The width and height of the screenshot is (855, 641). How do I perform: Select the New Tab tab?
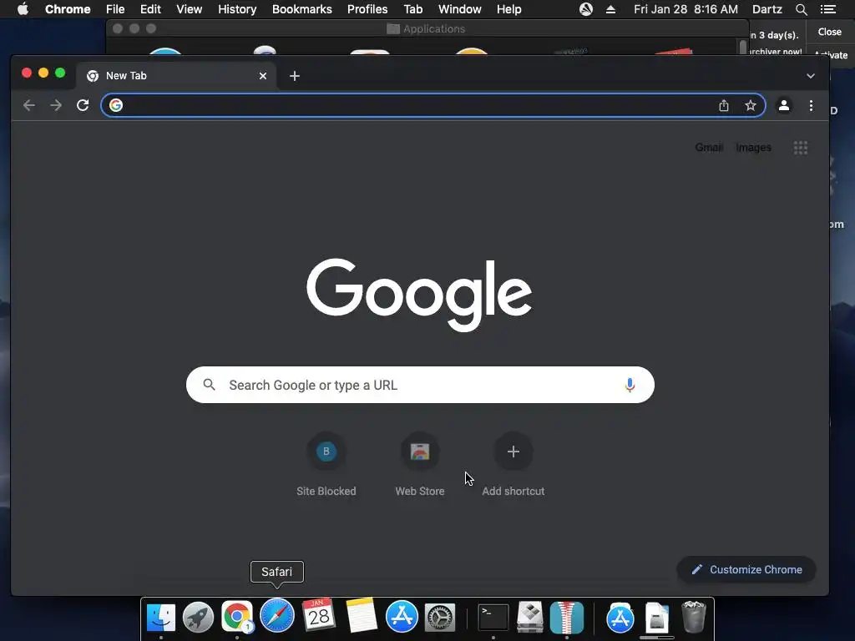176,76
